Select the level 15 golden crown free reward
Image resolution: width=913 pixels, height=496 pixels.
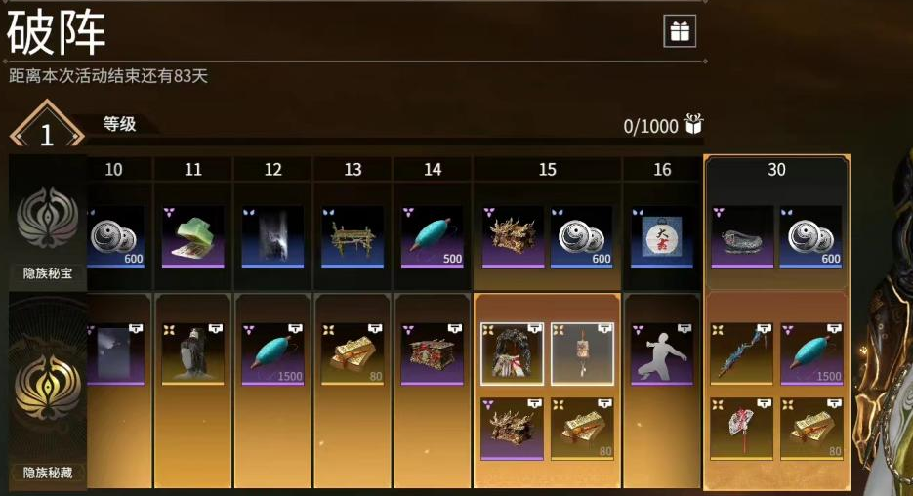[513, 236]
